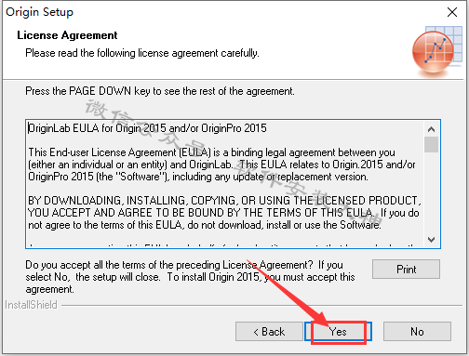Close the Origin Setup dialog
Viewport: 469px width, 356px height.
(452, 12)
